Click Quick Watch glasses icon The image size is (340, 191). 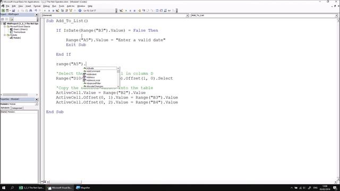(x=169, y=11)
